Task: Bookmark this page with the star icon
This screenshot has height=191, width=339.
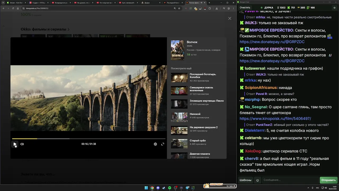Action: [x=179, y=8]
